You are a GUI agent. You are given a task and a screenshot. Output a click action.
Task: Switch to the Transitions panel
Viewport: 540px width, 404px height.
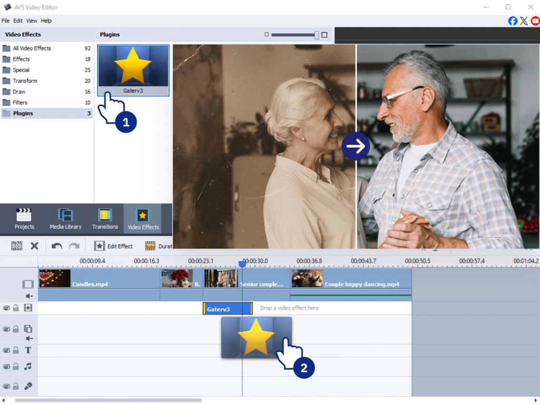click(105, 219)
